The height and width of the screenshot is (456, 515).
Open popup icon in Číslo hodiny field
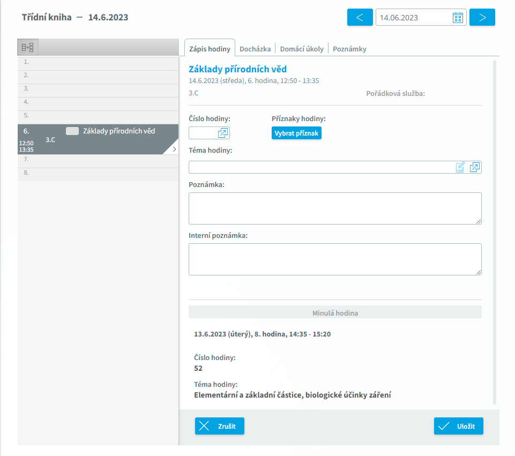click(x=223, y=133)
